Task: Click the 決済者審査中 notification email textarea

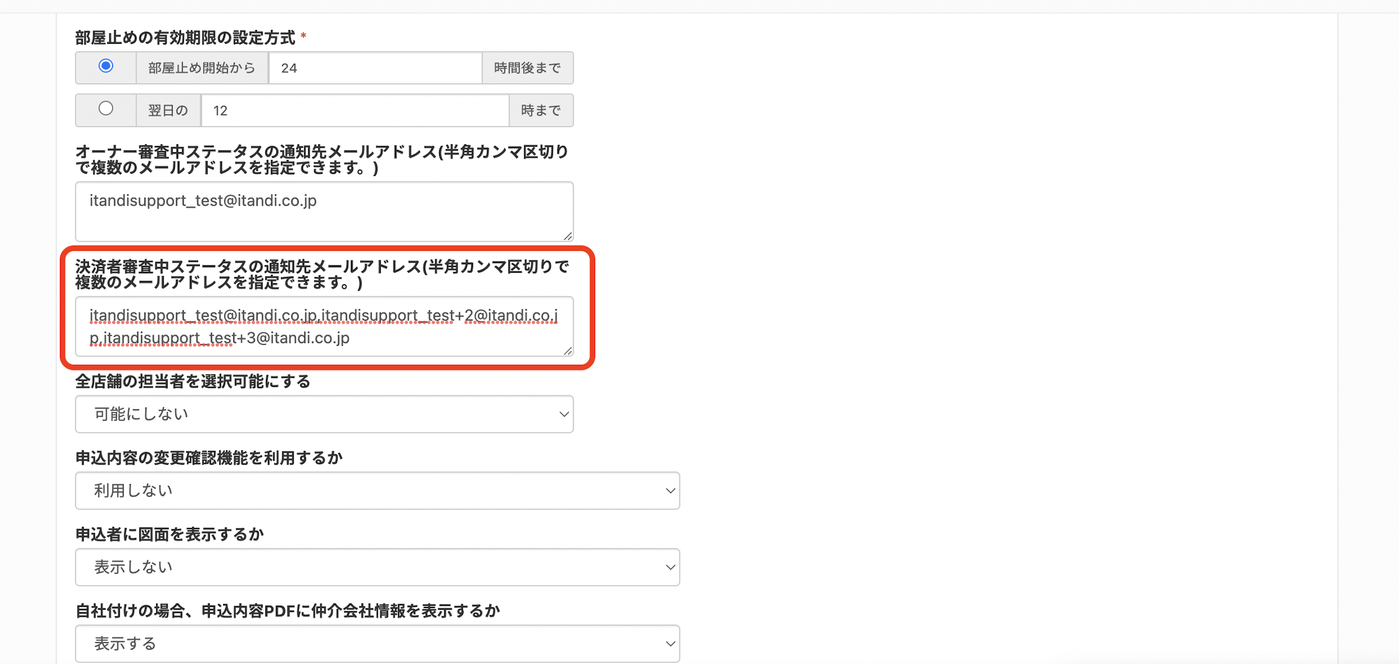Action: [x=324, y=326]
